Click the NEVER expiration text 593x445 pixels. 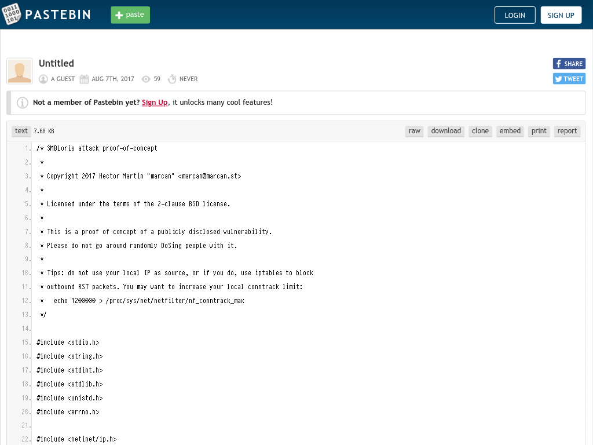click(x=188, y=79)
